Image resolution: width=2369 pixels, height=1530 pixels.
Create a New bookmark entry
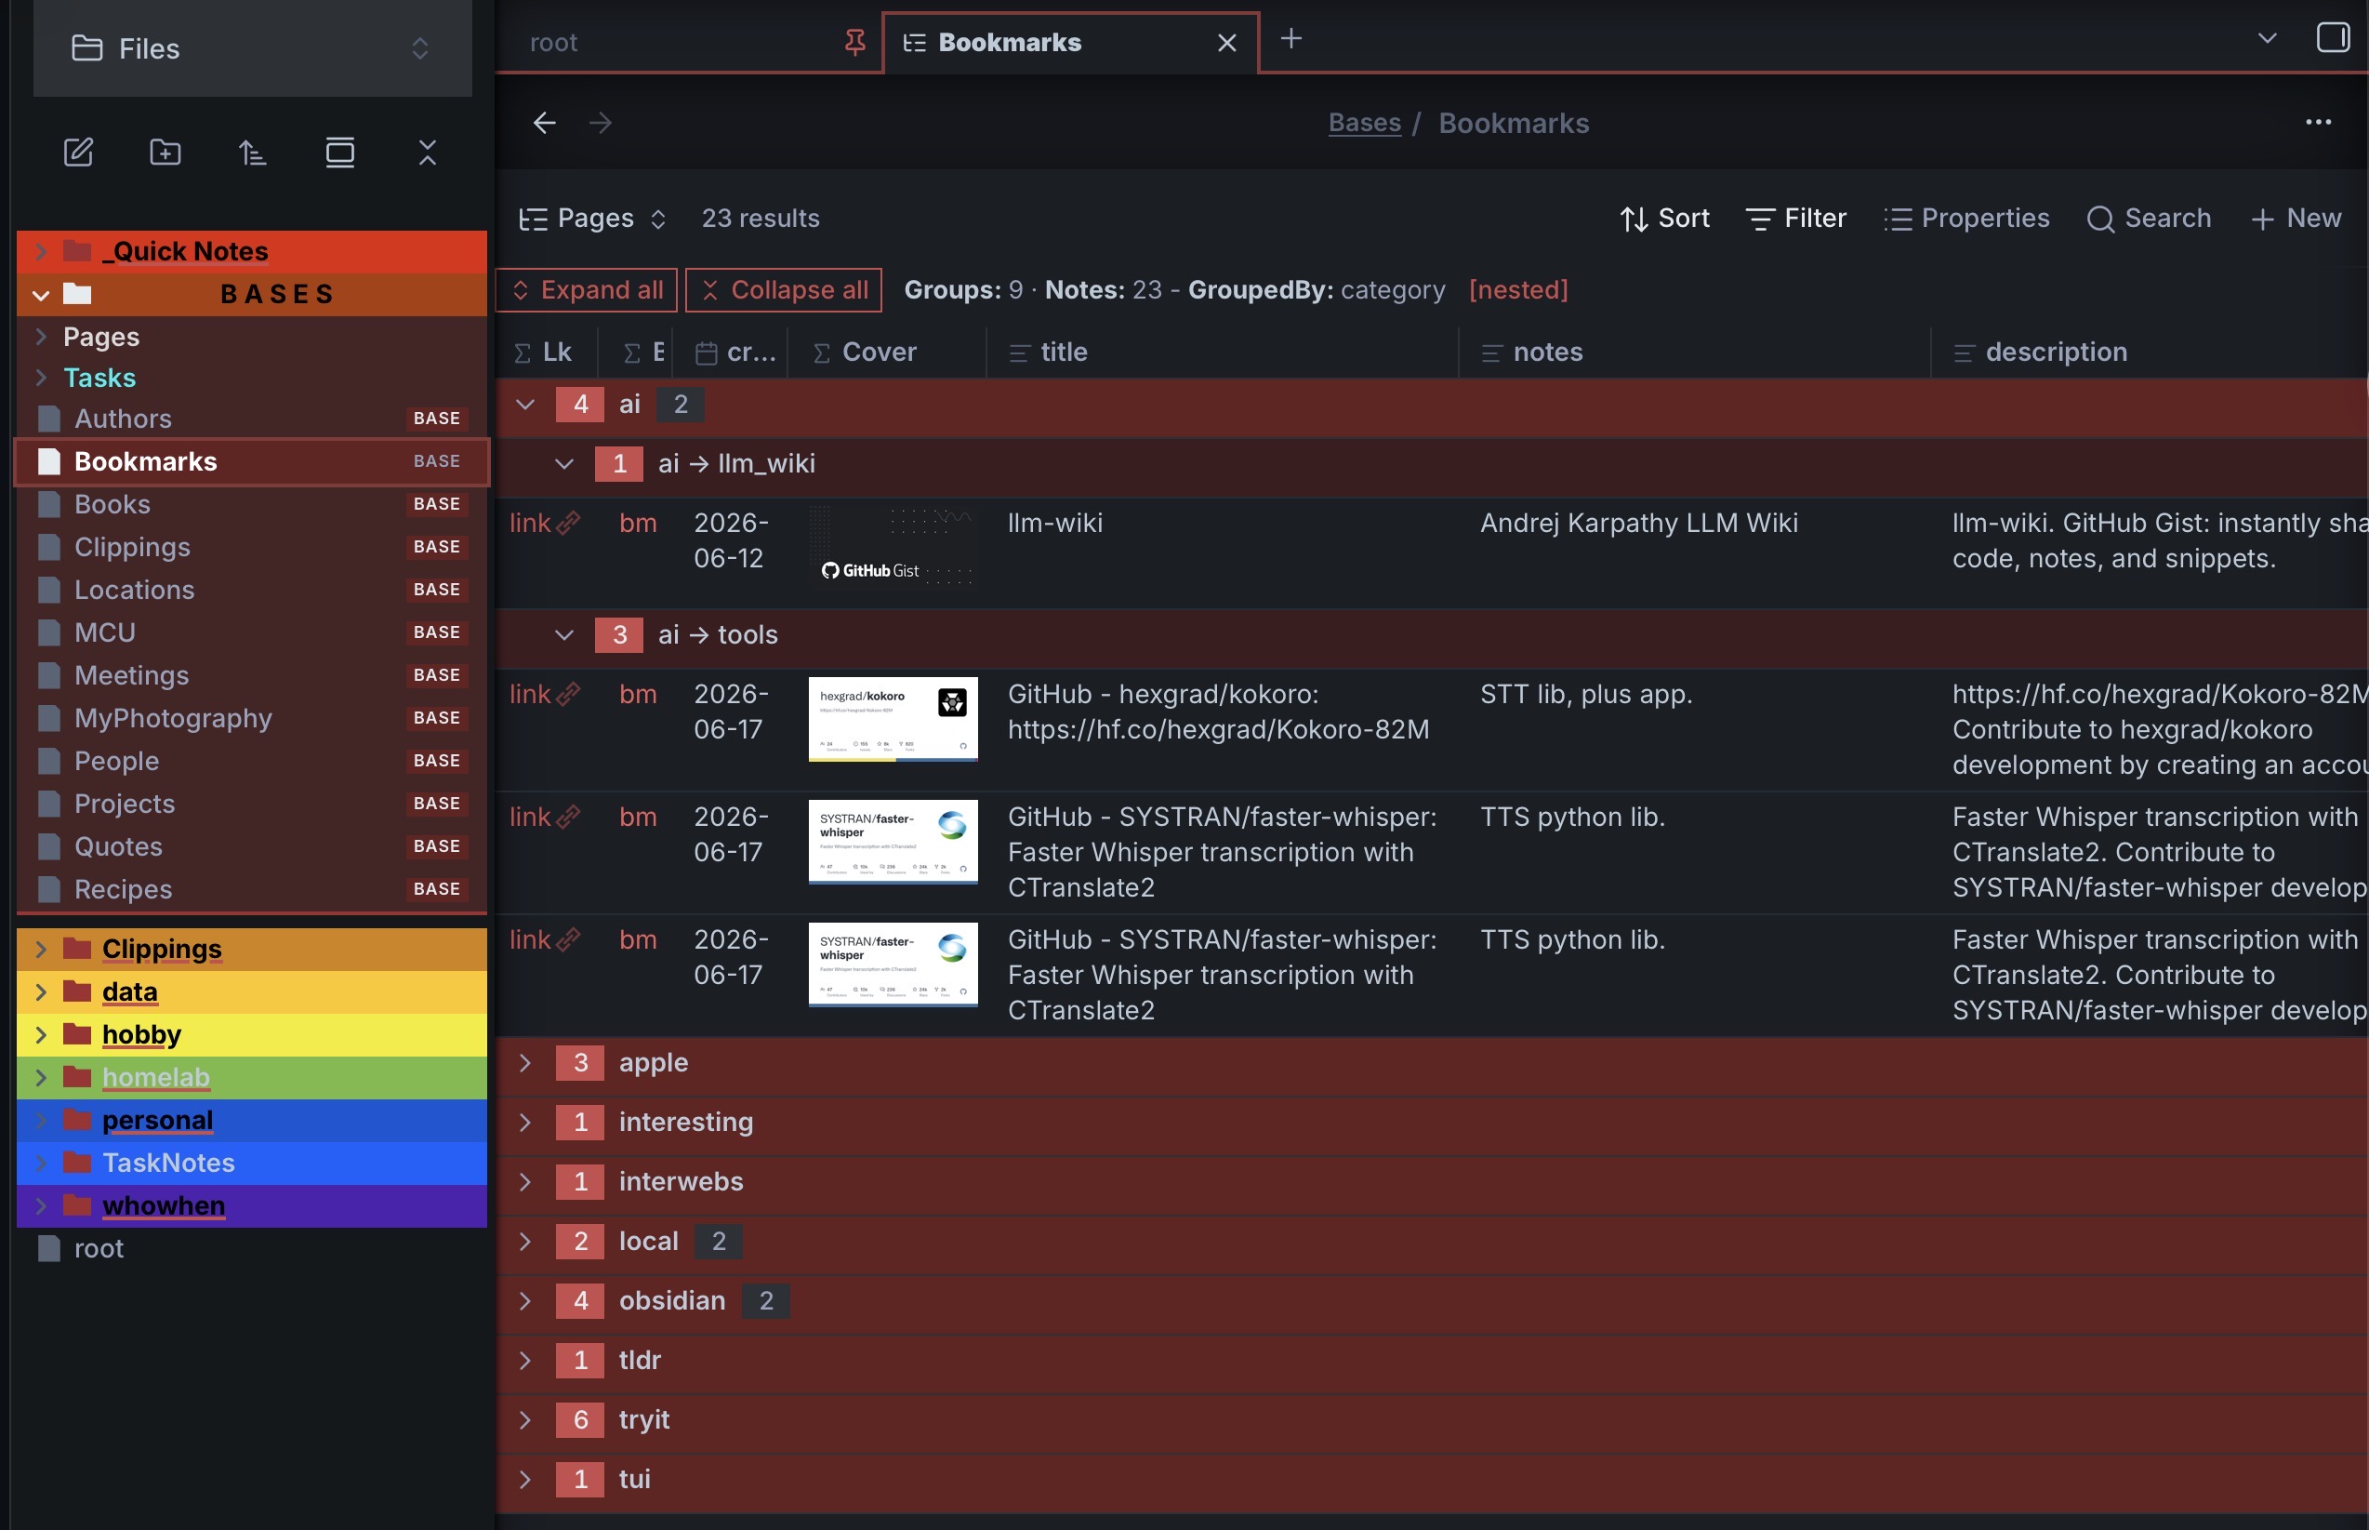(2296, 219)
